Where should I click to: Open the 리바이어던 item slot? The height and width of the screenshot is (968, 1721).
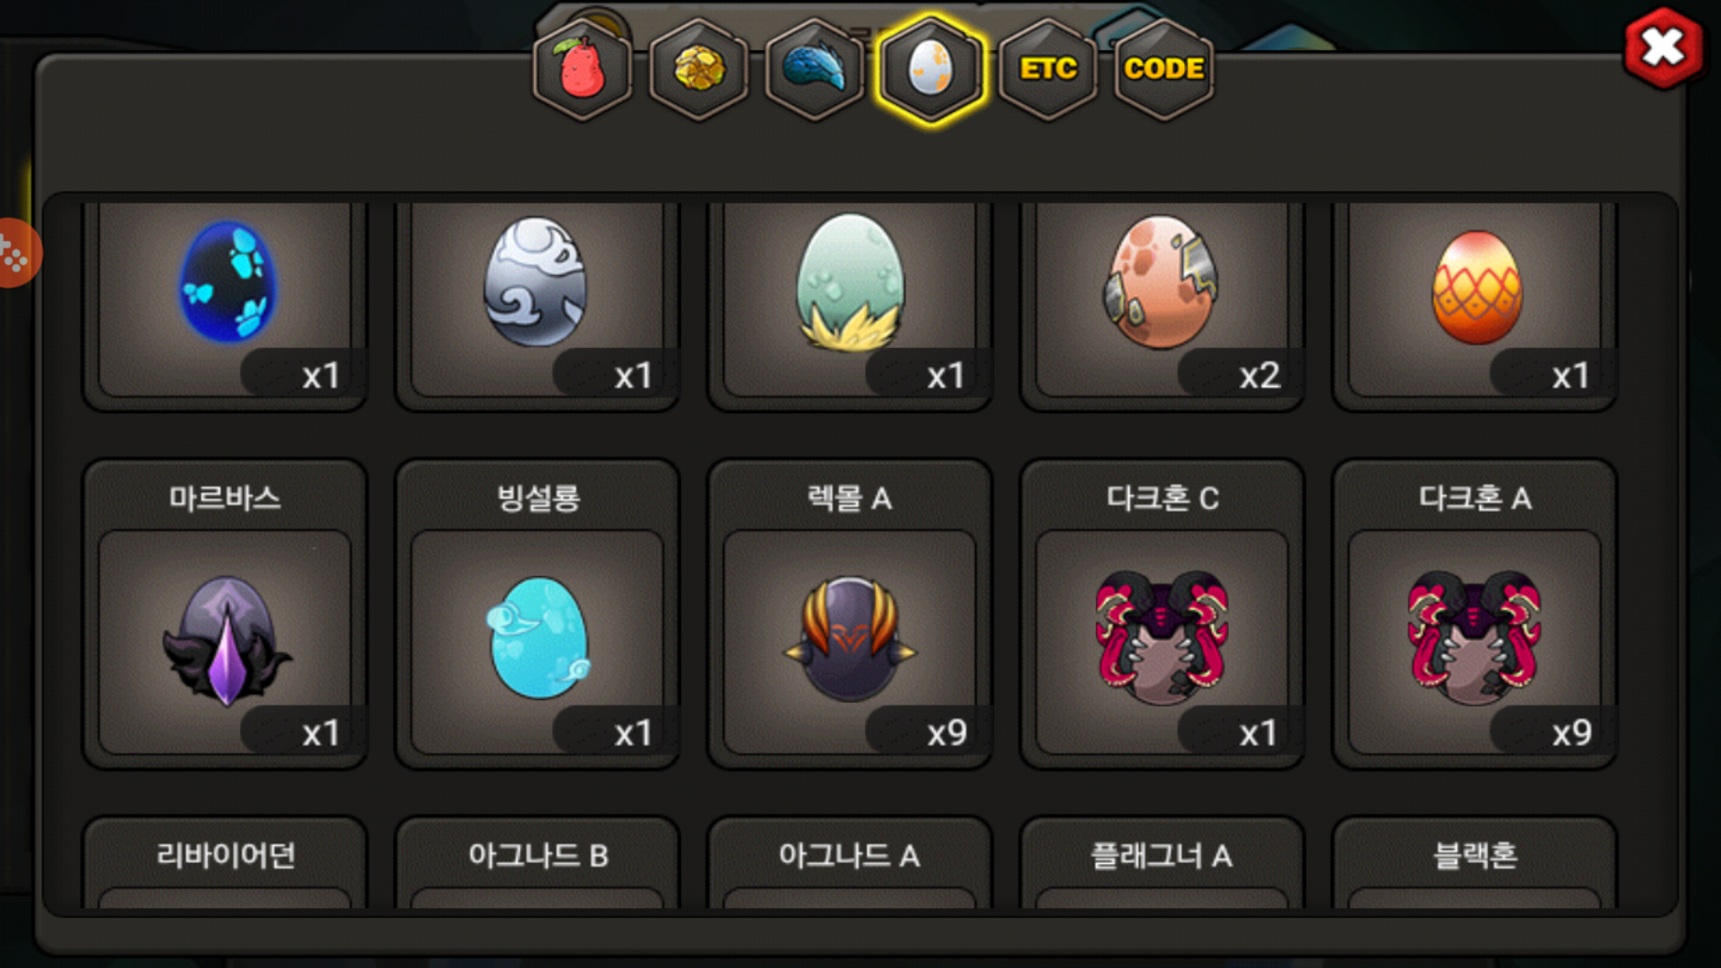(225, 862)
